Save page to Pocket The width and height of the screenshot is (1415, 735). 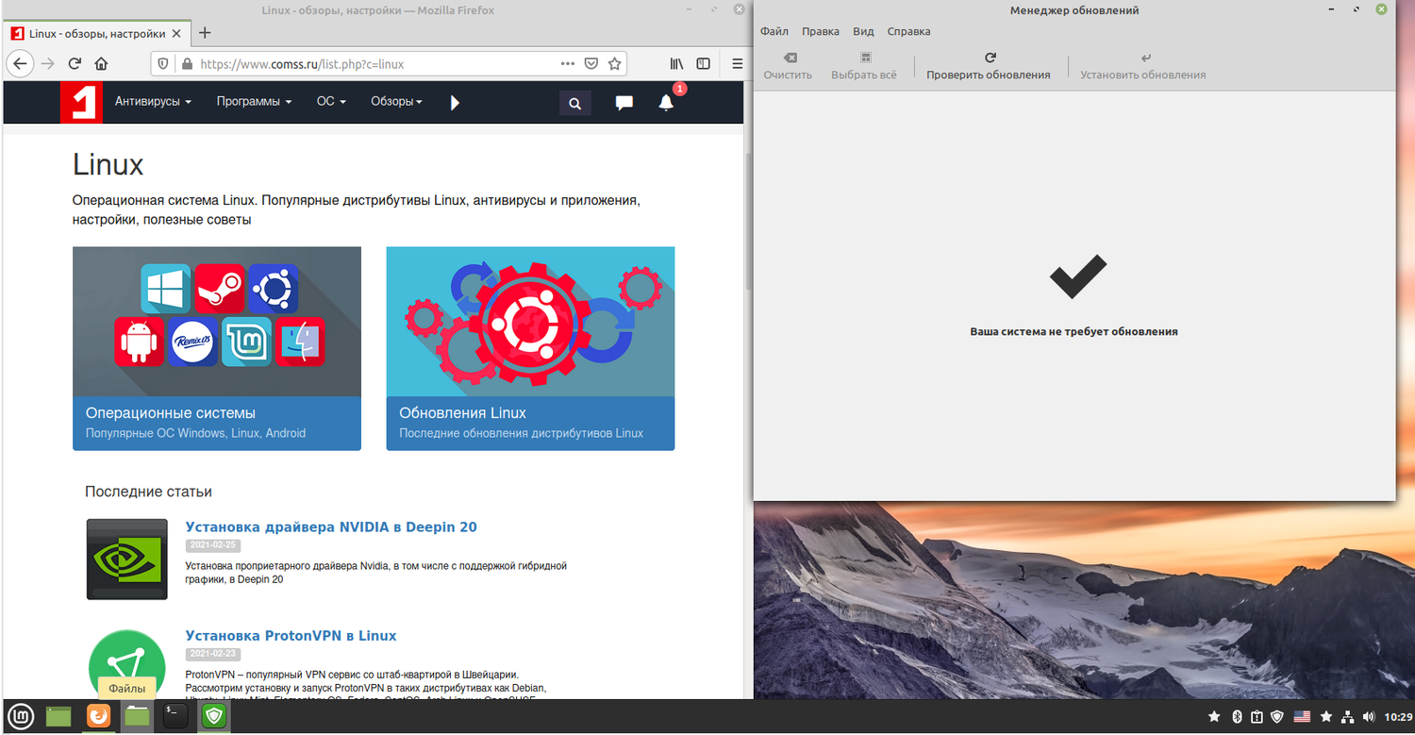(x=591, y=64)
